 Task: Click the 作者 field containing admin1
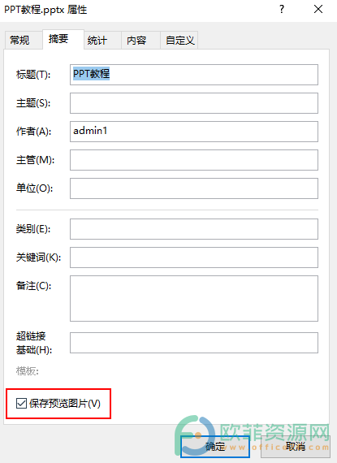[x=194, y=132]
